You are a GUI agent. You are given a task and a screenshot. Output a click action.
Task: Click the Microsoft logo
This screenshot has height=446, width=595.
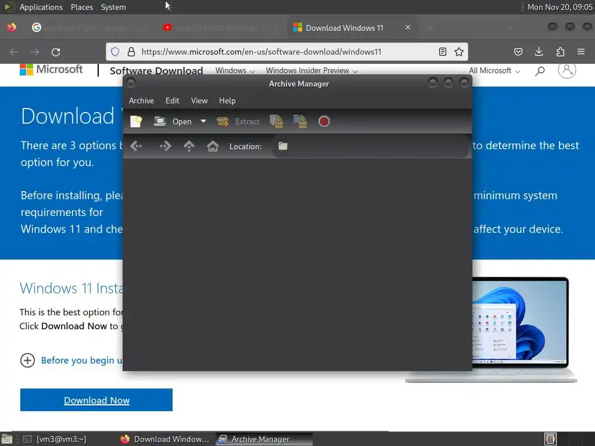pyautogui.click(x=51, y=70)
